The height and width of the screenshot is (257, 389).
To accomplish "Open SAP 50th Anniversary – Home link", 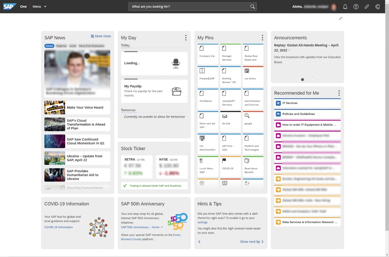I will [142, 227].
